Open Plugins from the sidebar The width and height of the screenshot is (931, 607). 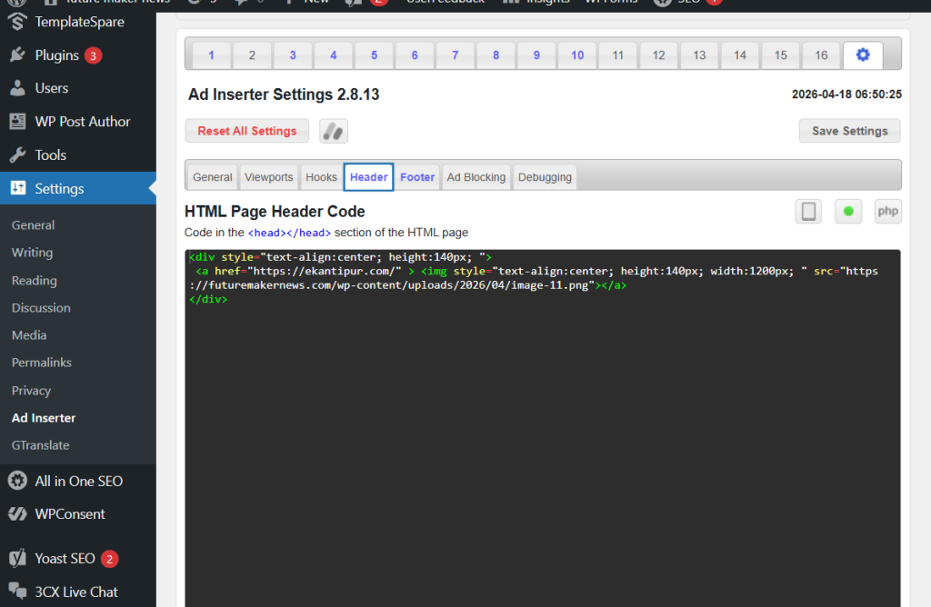57,55
